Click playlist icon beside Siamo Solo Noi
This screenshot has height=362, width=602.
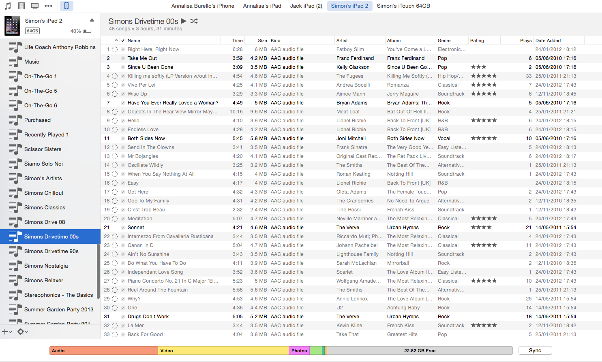(x=16, y=164)
